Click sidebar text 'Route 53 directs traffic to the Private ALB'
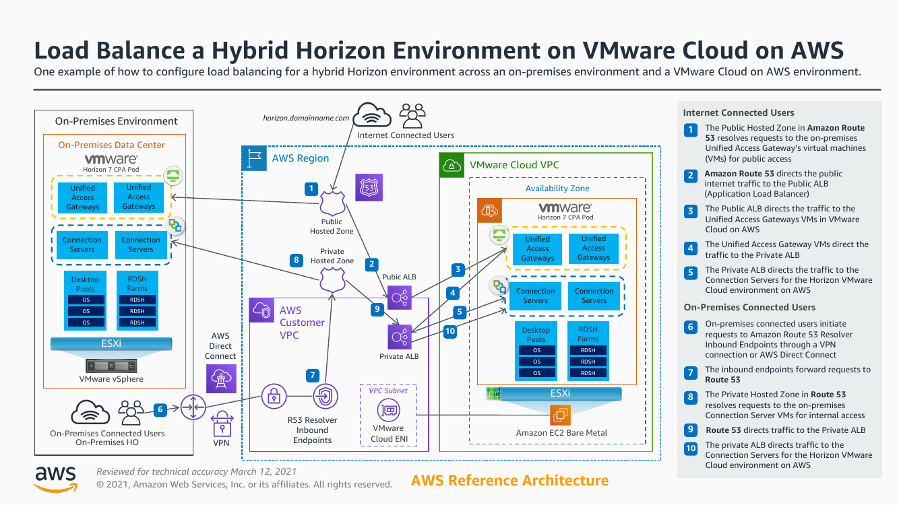 [786, 430]
